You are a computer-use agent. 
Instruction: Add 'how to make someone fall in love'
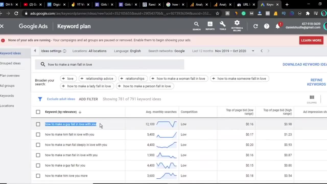click(239, 78)
